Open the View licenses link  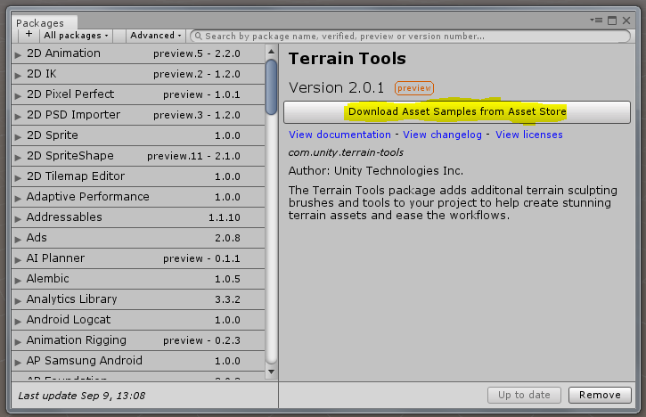[x=529, y=135]
